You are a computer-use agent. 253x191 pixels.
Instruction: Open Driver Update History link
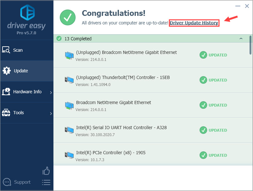(194, 23)
